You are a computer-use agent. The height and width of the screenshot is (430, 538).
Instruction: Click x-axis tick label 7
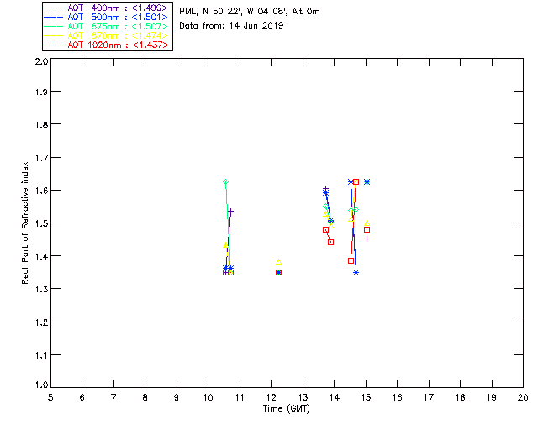113,397
